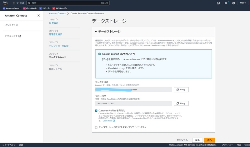Open the Amazon Connect bookmark

[12, 8]
